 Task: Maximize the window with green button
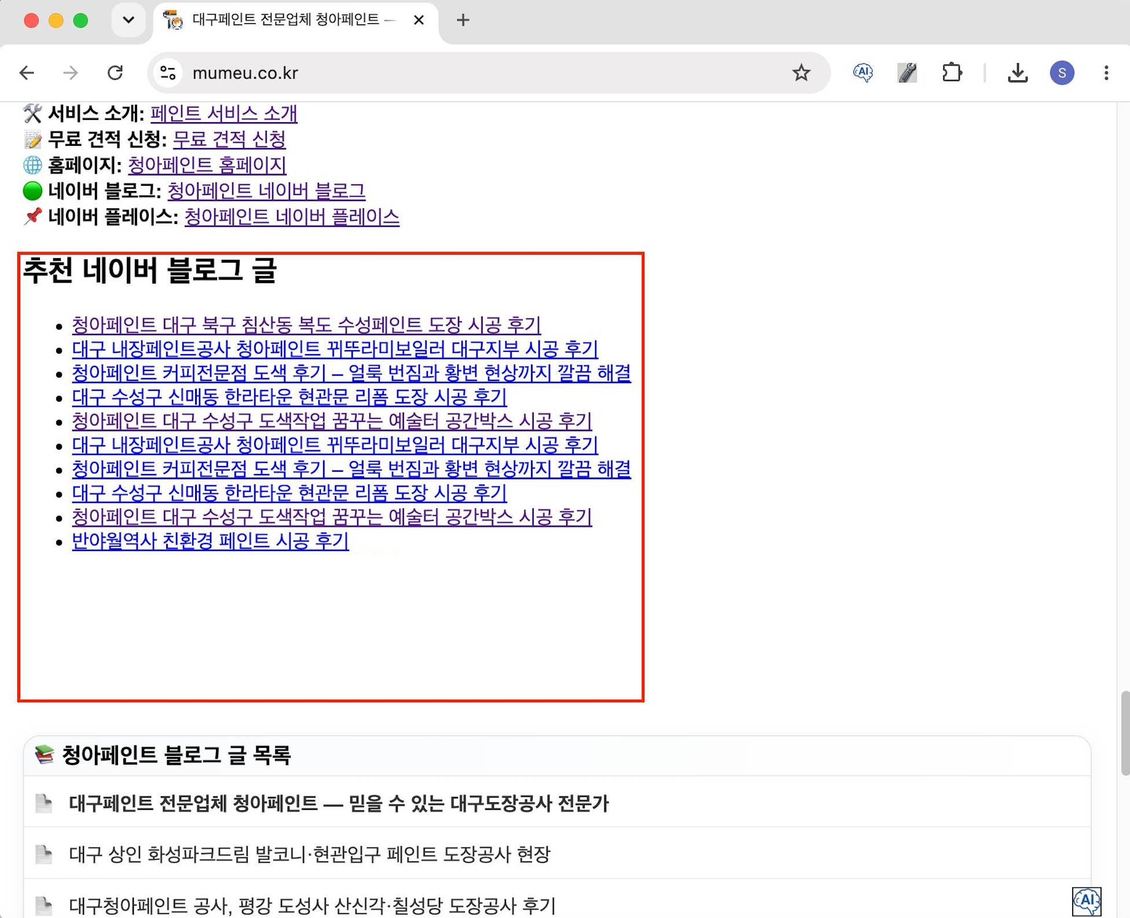(80, 21)
